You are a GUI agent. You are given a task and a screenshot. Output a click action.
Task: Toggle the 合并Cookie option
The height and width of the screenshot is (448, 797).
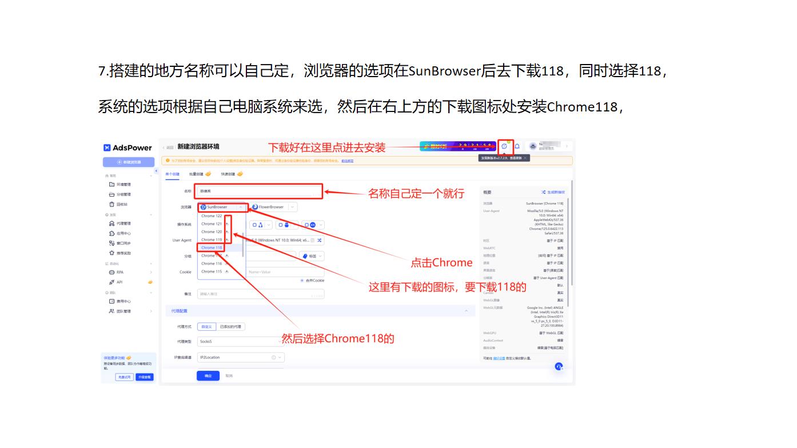click(x=312, y=281)
